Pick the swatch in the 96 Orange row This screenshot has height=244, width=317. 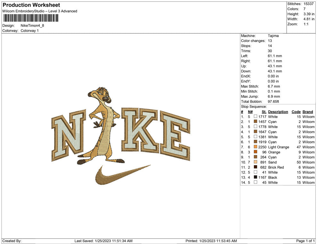point(256,152)
